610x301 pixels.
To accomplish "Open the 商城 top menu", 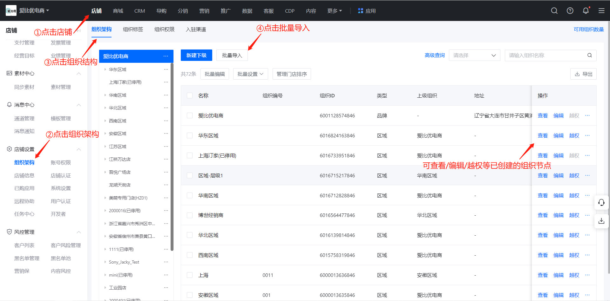I will (118, 11).
